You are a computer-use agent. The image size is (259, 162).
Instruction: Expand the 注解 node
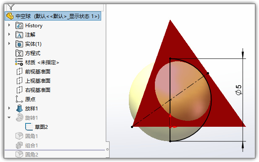[x=9, y=34]
